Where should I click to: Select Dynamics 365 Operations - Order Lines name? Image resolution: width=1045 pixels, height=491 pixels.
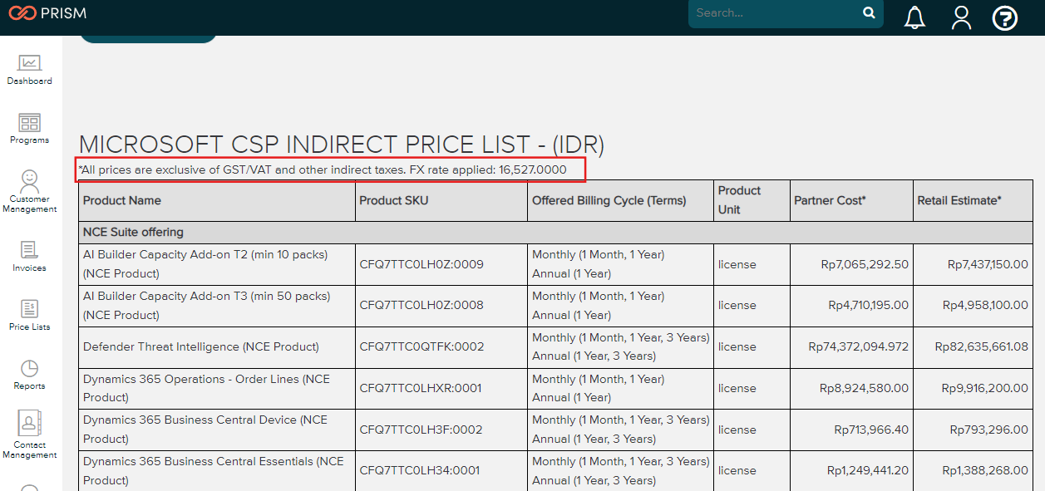click(206, 388)
